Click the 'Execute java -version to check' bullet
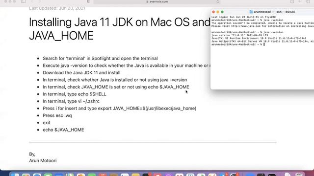The height and width of the screenshot is (176, 314). tap(127, 66)
